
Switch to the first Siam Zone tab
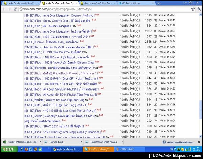(x=20, y=3)
